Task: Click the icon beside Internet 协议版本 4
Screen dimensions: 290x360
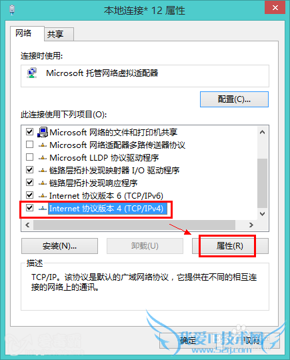Action: click(43, 209)
